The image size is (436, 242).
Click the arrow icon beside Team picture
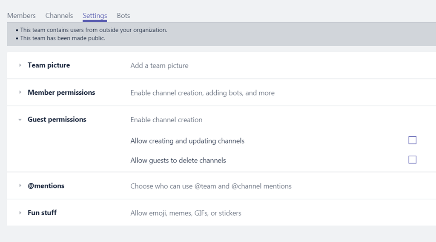coord(20,65)
